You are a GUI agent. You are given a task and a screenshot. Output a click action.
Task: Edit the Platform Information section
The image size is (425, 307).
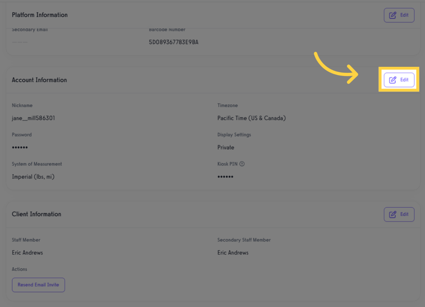(399, 15)
